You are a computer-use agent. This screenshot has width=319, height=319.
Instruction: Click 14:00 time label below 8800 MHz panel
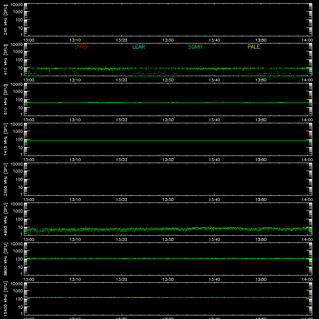click(307, 280)
